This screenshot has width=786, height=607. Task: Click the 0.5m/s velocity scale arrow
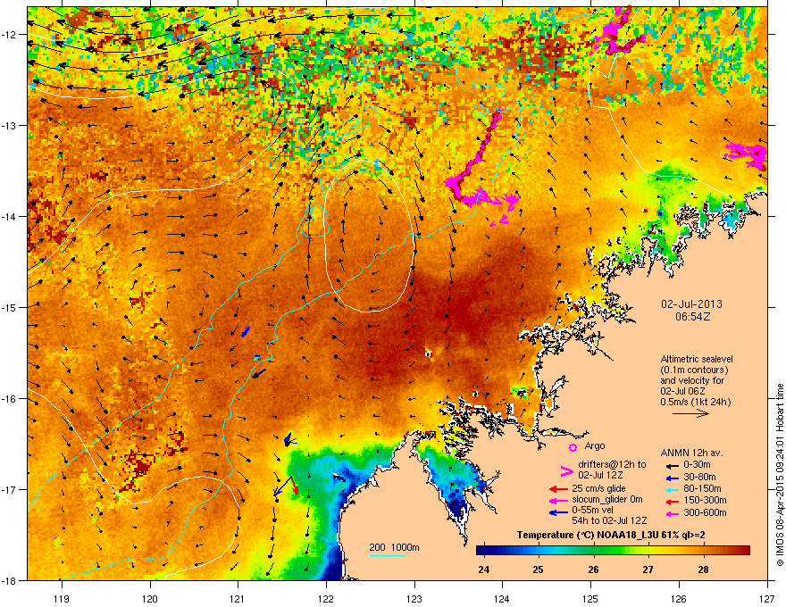[x=690, y=413]
